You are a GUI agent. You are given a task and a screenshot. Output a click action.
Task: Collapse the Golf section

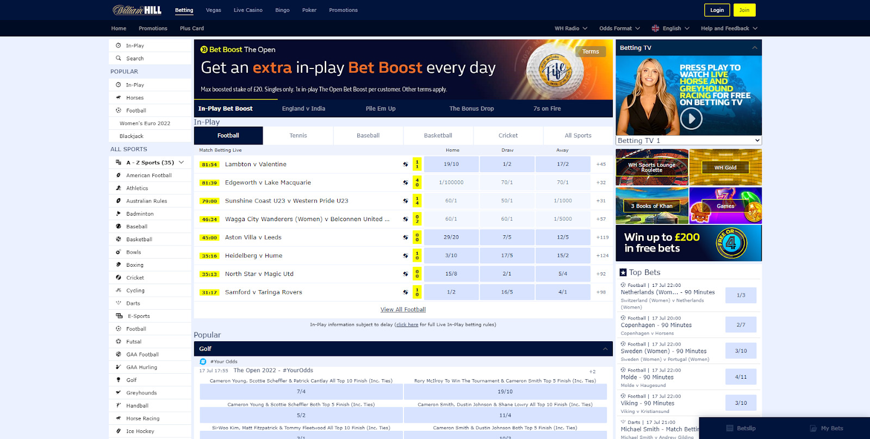tap(605, 349)
